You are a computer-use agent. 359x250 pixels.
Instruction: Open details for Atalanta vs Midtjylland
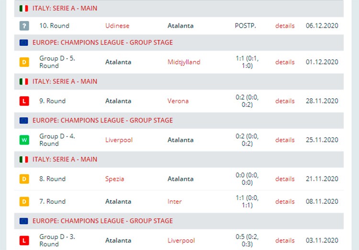point(285,62)
